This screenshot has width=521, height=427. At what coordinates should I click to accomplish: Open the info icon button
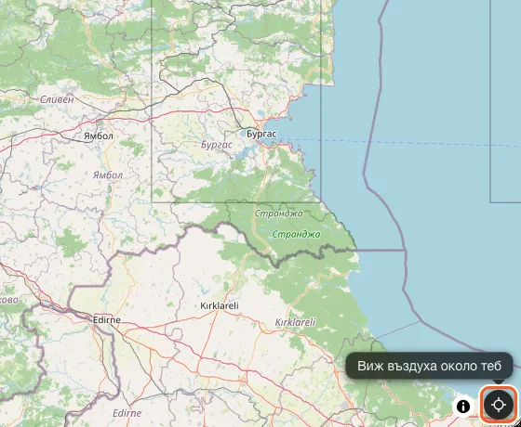coord(463,406)
